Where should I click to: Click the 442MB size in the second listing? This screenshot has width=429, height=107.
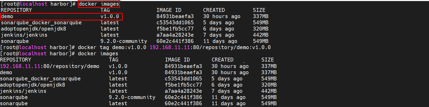(269, 91)
